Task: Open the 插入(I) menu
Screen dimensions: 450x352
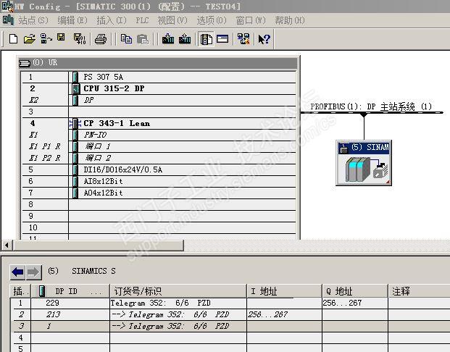Action: point(112,20)
